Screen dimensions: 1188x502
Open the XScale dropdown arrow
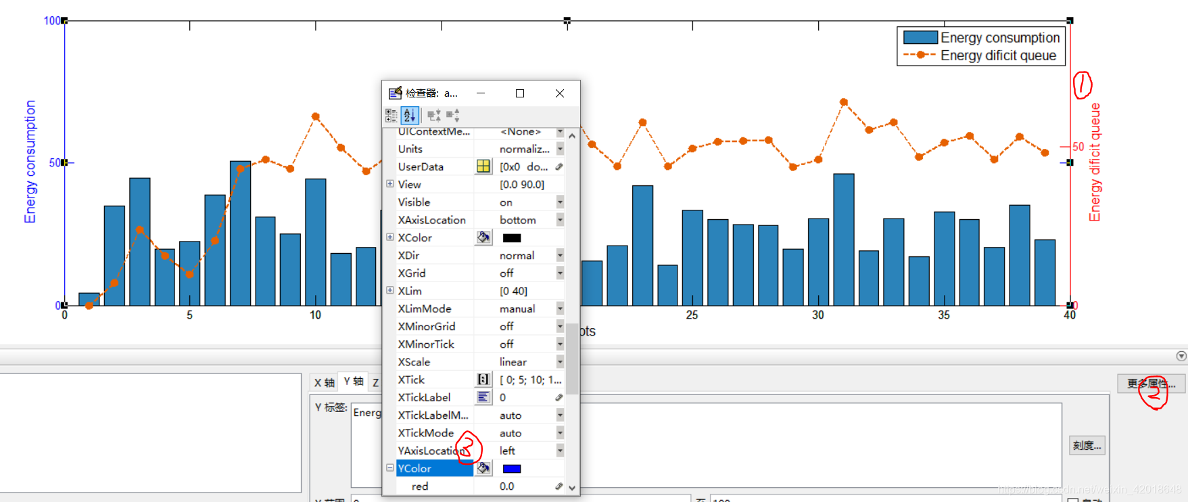click(560, 362)
